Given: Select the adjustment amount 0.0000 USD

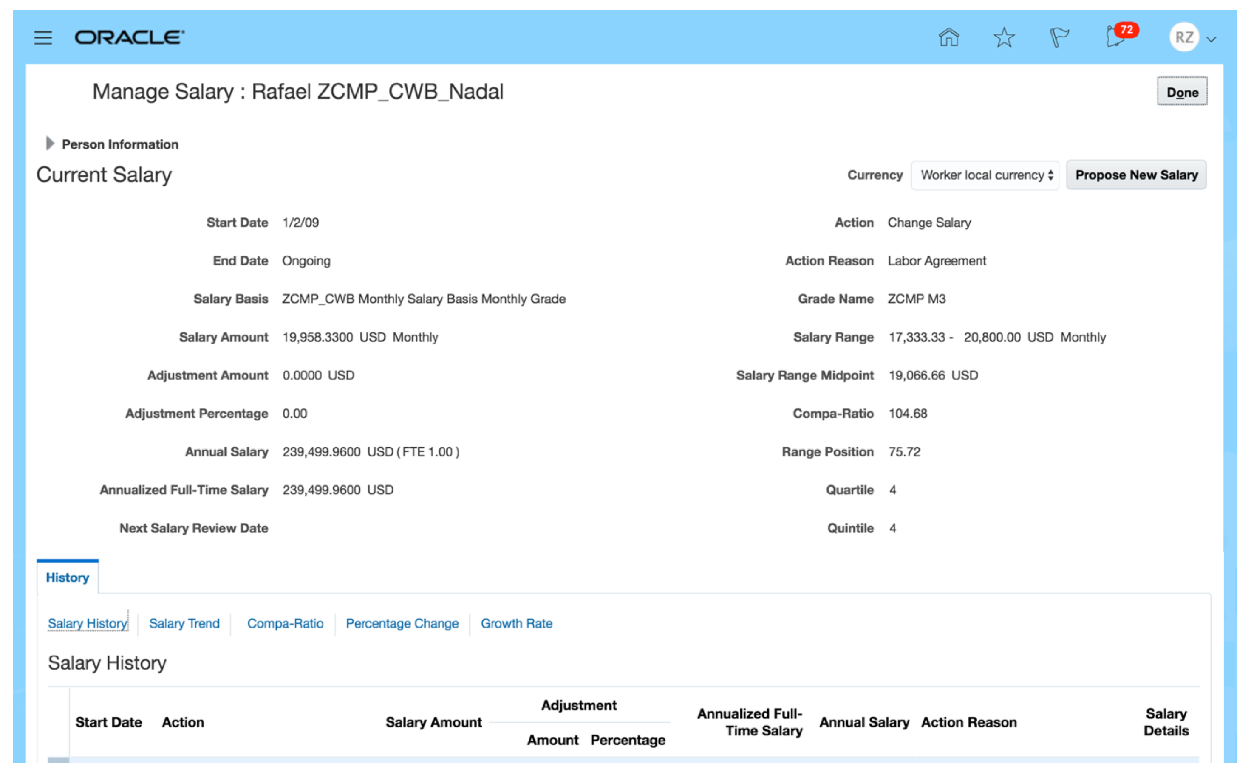Looking at the screenshot, I should point(318,375).
